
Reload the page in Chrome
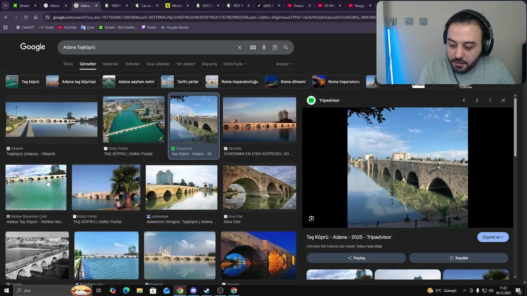[x=26, y=17]
